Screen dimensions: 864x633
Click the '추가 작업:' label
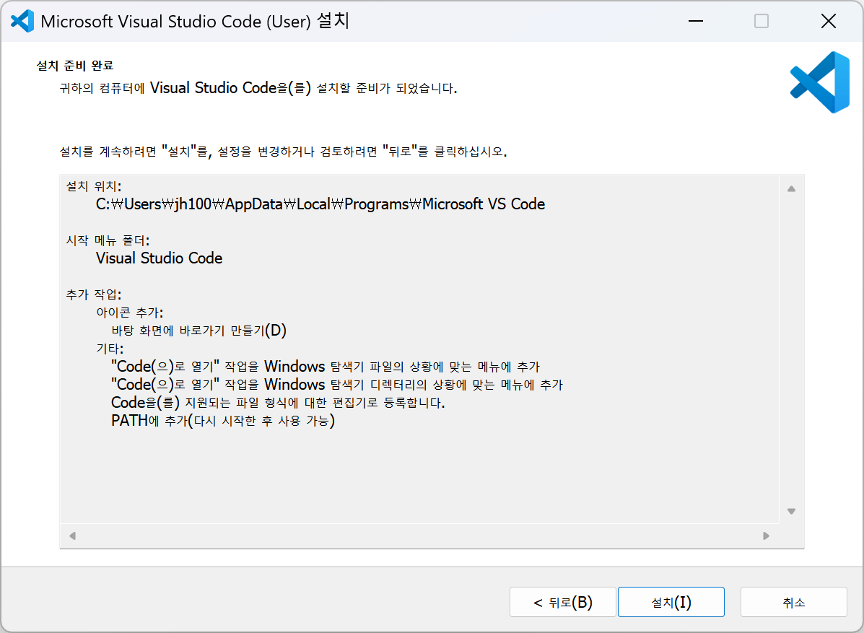[x=94, y=294]
